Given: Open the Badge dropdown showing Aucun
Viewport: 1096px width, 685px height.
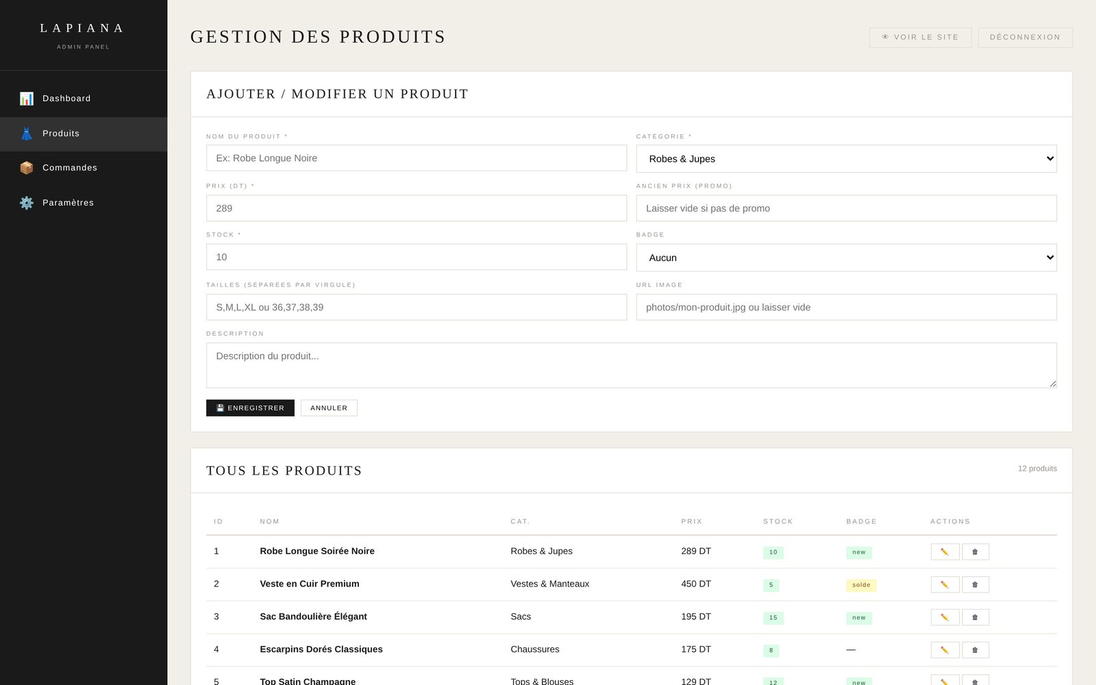Looking at the screenshot, I should pos(846,258).
